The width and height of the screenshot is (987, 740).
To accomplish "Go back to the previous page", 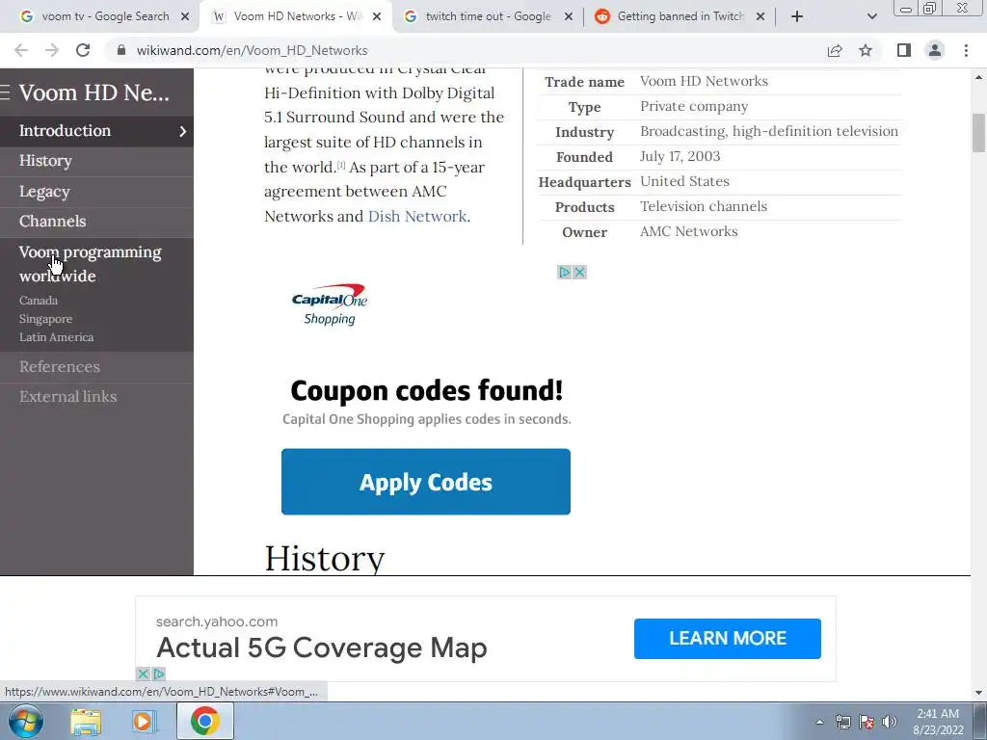I will [x=21, y=50].
